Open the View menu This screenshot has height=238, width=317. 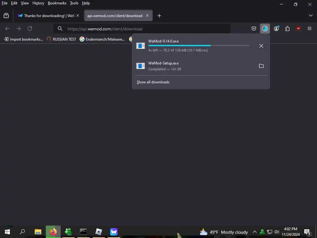(25, 3)
